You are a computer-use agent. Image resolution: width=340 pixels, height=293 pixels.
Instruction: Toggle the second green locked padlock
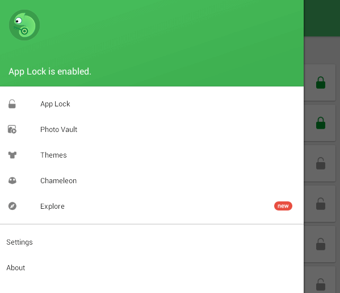click(x=321, y=123)
